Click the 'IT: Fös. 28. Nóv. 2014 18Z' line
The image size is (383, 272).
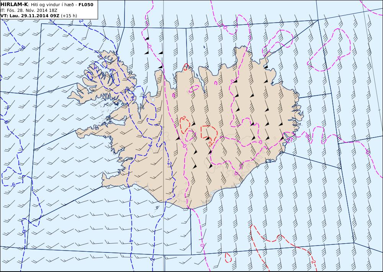29,10
